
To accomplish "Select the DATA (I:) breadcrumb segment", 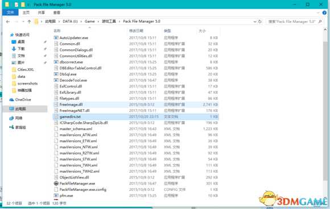I will [70, 22].
